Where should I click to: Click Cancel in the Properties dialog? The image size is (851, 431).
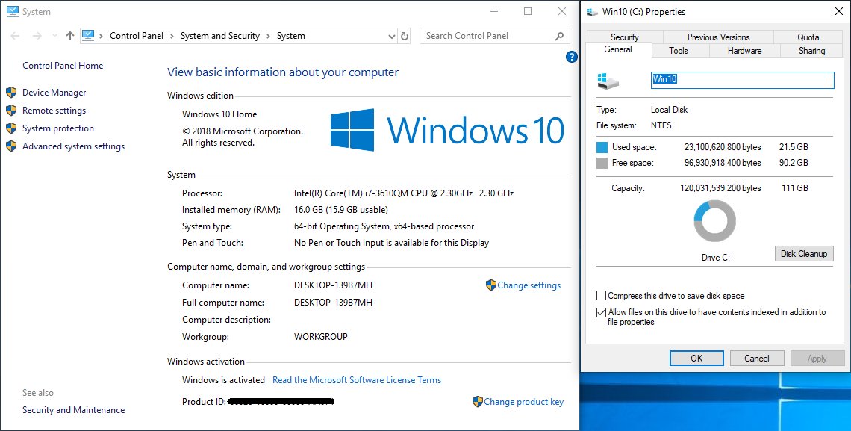(757, 359)
